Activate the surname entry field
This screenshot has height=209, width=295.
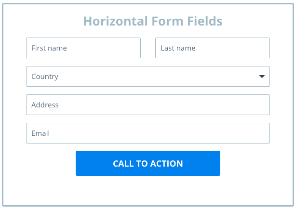[227, 48]
